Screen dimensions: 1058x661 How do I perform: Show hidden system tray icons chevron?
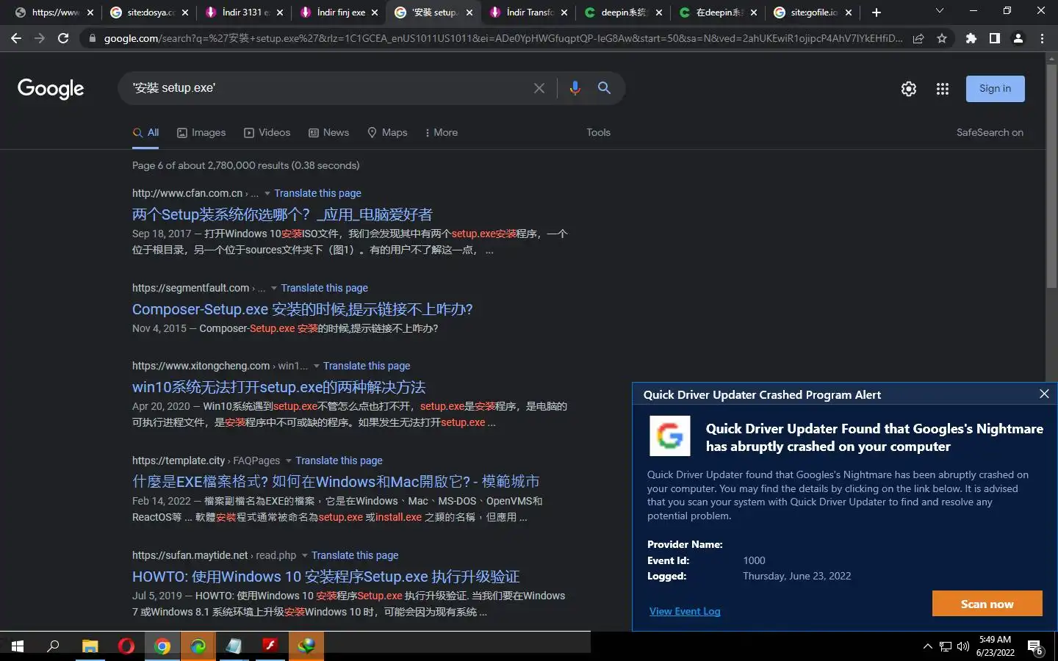point(927,646)
